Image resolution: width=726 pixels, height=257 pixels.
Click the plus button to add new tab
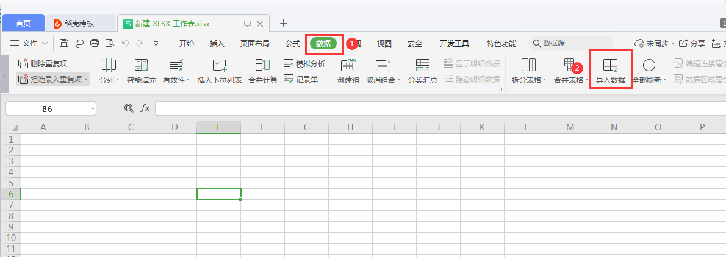(x=283, y=23)
